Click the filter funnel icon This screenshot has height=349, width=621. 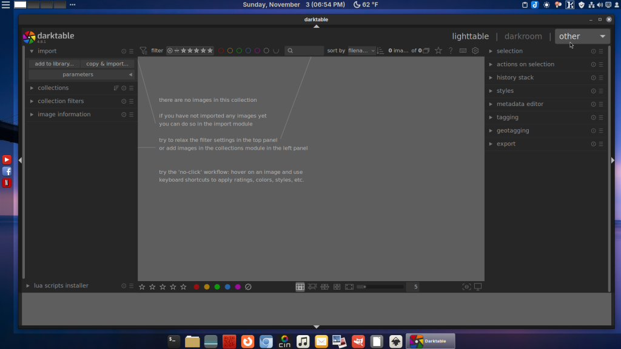144,51
